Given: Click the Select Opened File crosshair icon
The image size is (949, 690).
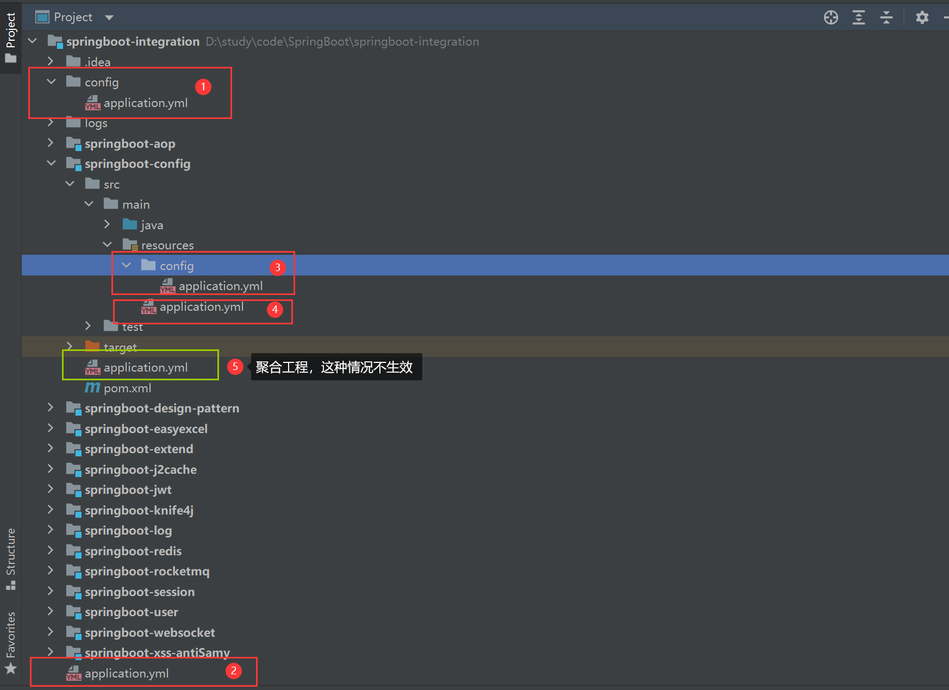Looking at the screenshot, I should pos(831,17).
